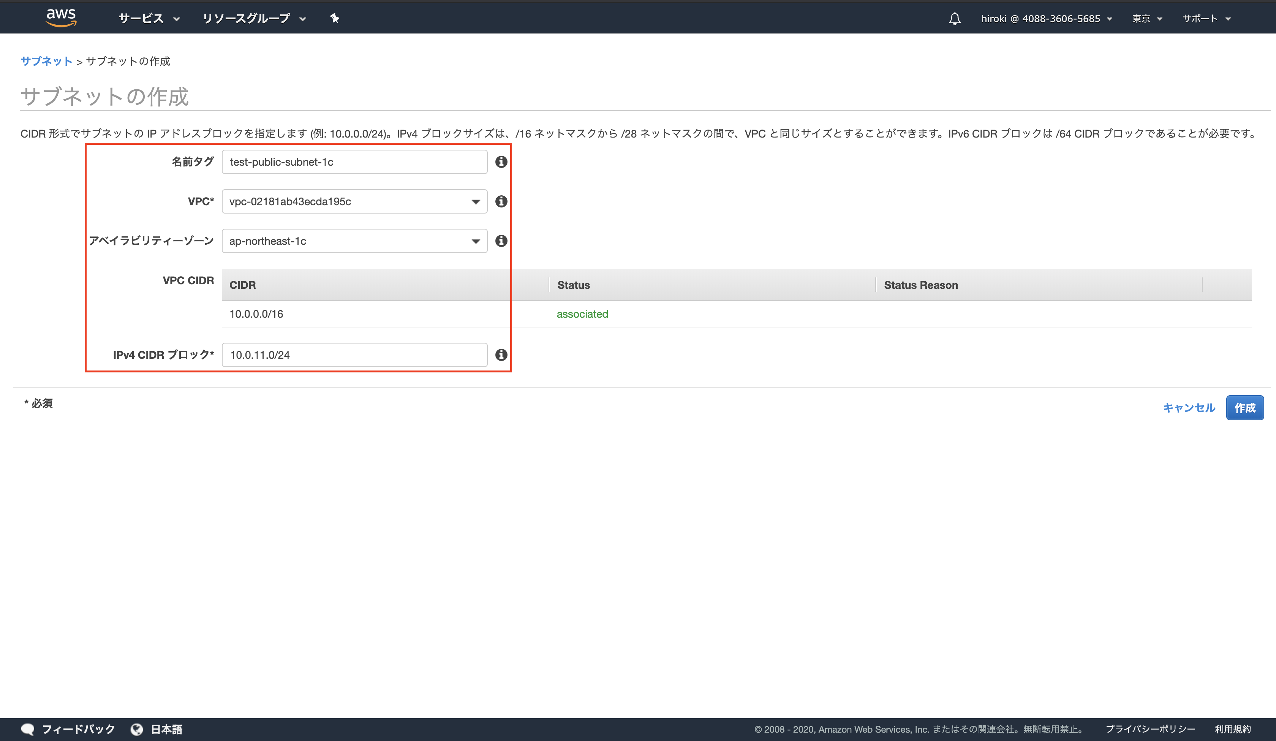The image size is (1276, 741).
Task: Click the info icon beside the VPC dropdown
Action: click(501, 201)
